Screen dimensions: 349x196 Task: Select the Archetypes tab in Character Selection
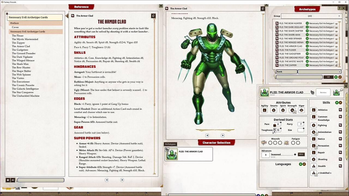170,144
